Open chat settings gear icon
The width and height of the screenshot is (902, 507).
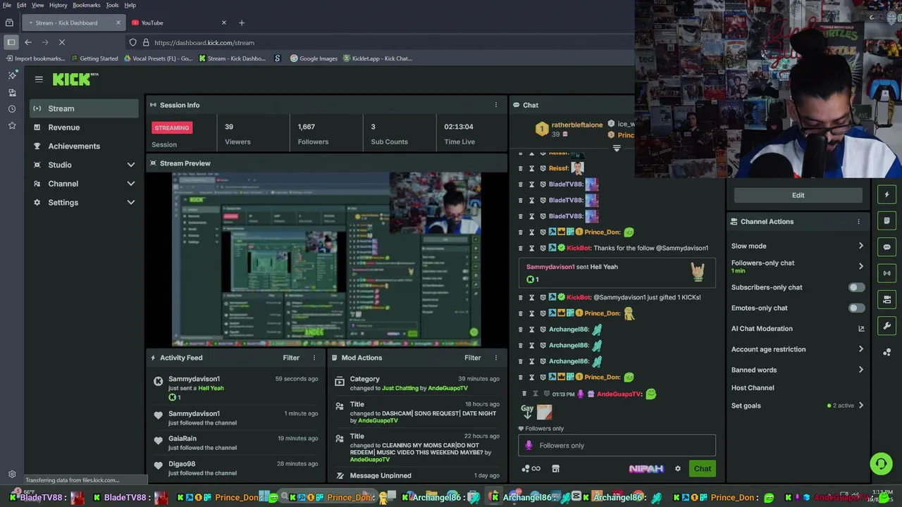coord(678,469)
